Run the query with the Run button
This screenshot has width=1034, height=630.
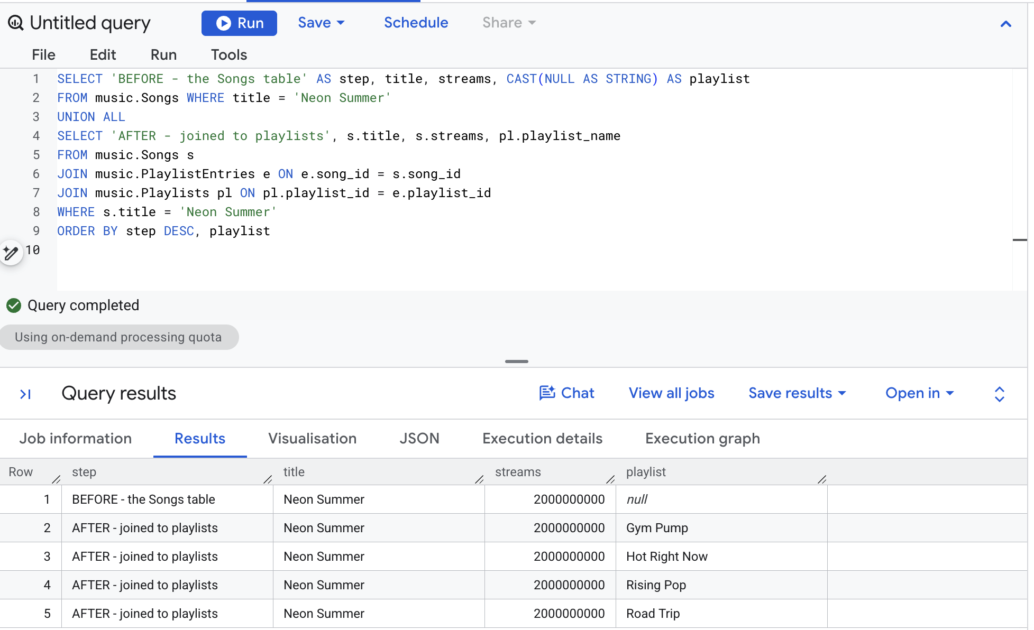(239, 23)
